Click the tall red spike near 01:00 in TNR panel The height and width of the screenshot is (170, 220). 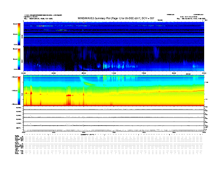point(31,95)
